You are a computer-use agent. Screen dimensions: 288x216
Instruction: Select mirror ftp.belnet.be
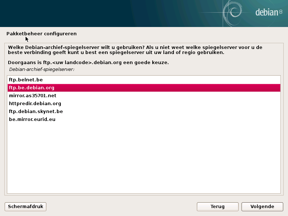pyautogui.click(x=144, y=80)
